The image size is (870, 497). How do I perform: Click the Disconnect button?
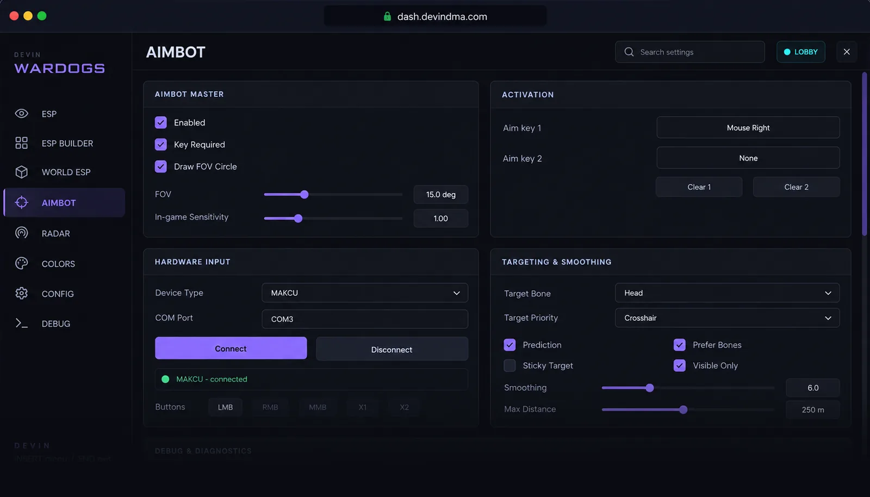coord(391,349)
